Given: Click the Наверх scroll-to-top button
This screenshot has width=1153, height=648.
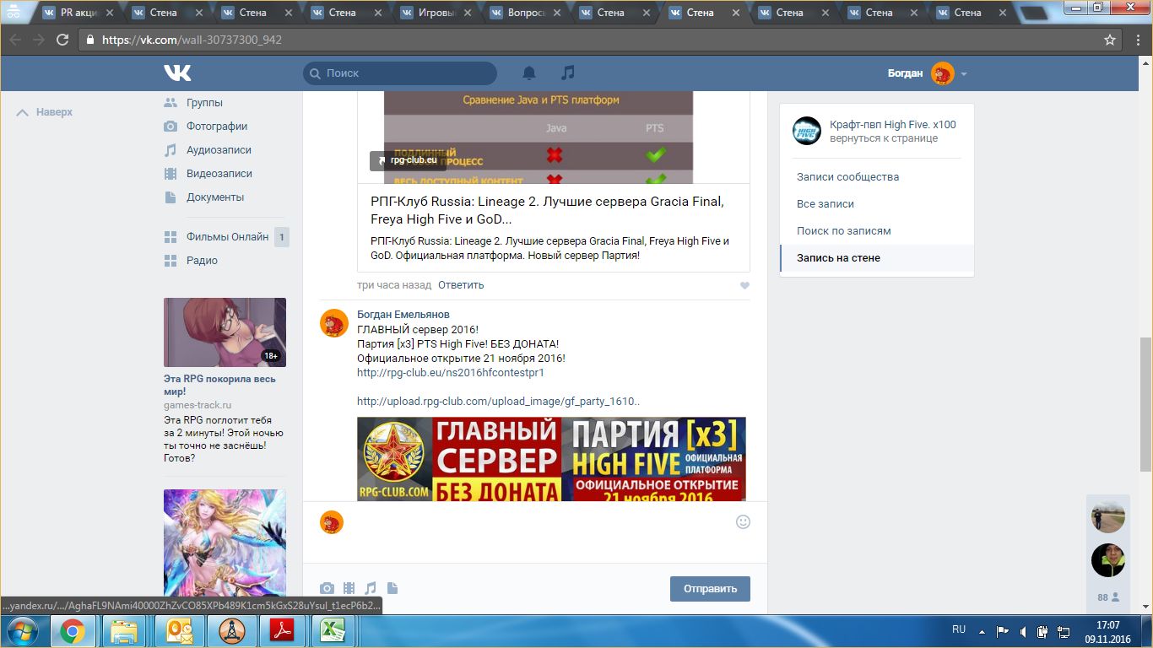Looking at the screenshot, I should pos(45,112).
